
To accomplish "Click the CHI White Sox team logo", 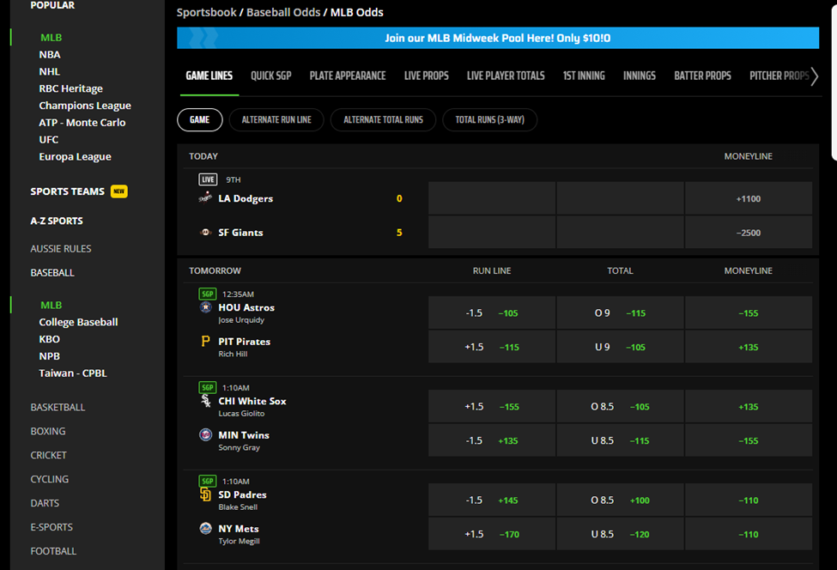I will point(205,401).
